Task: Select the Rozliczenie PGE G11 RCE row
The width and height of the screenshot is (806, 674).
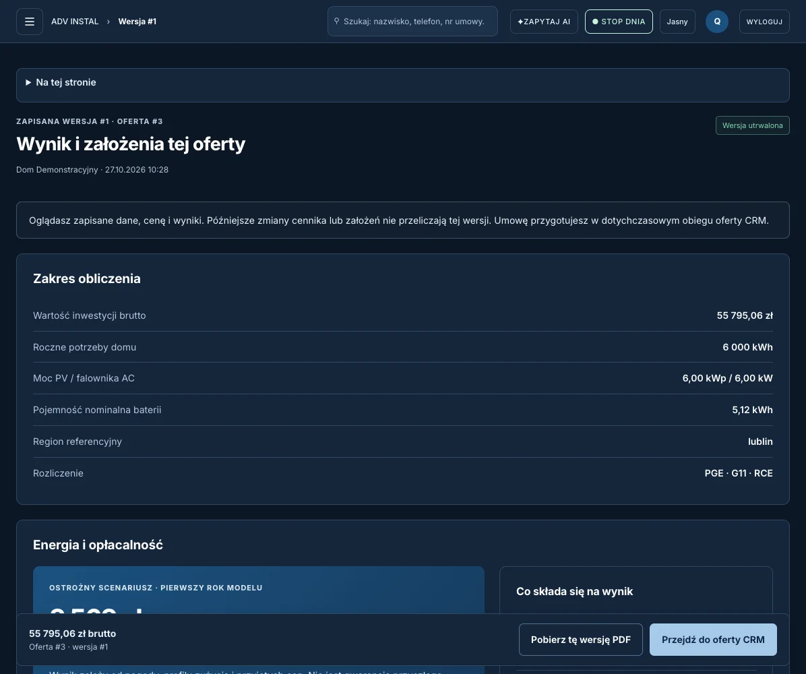Action: click(402, 473)
